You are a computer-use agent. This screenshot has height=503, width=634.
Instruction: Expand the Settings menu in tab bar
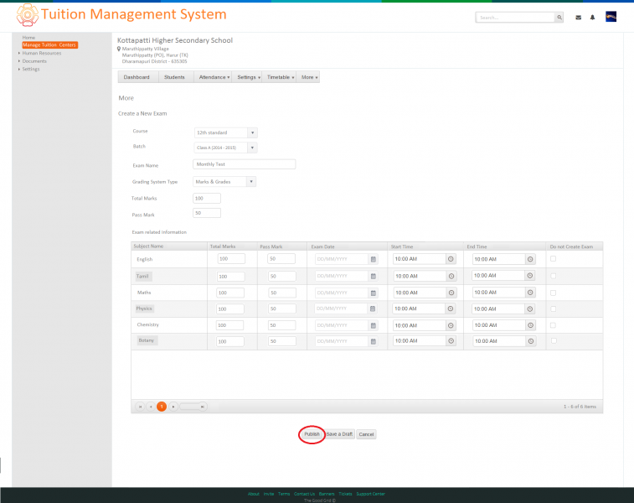(x=248, y=77)
